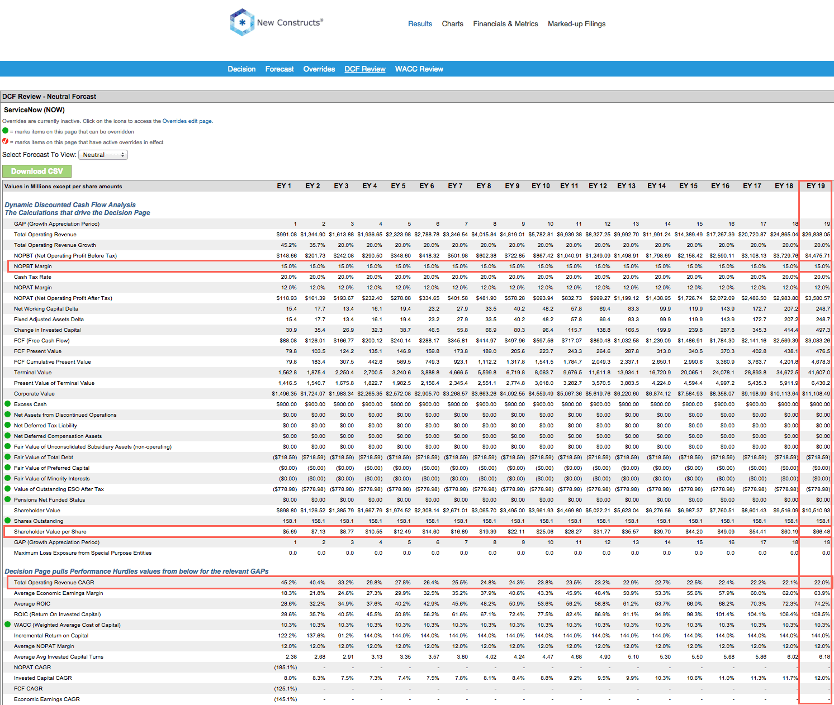
Task: Select override icon for Fair Value of Total Debt
Action: [x=7, y=457]
